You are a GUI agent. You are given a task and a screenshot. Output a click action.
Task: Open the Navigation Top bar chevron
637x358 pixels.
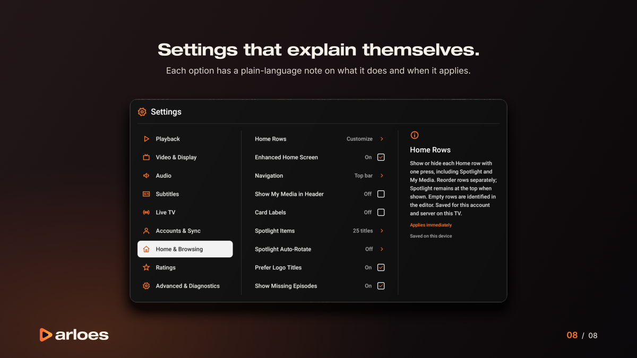382,176
